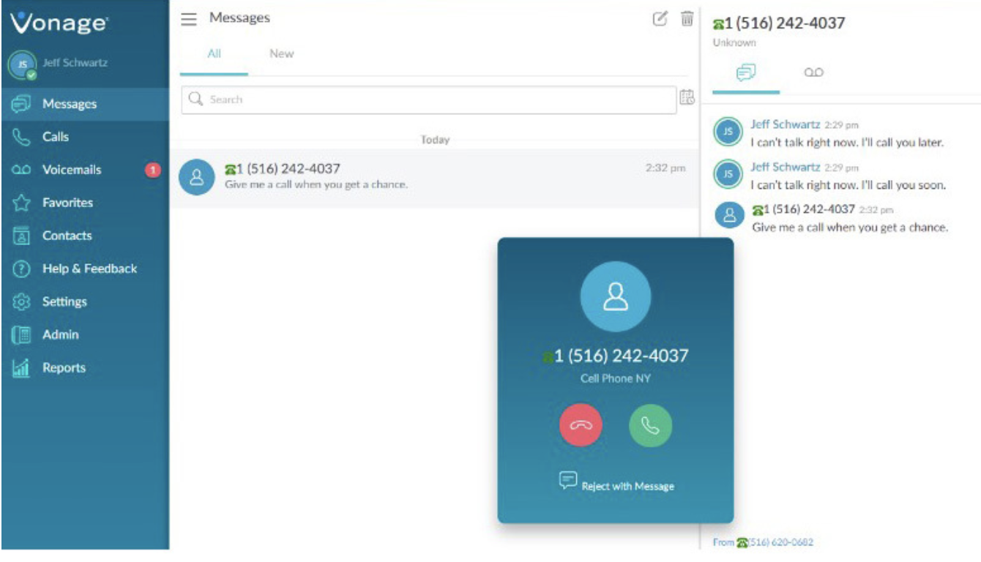Viewport: 981px width, 562px height.
Task: Answer the incoming call with the green button
Action: coord(650,425)
